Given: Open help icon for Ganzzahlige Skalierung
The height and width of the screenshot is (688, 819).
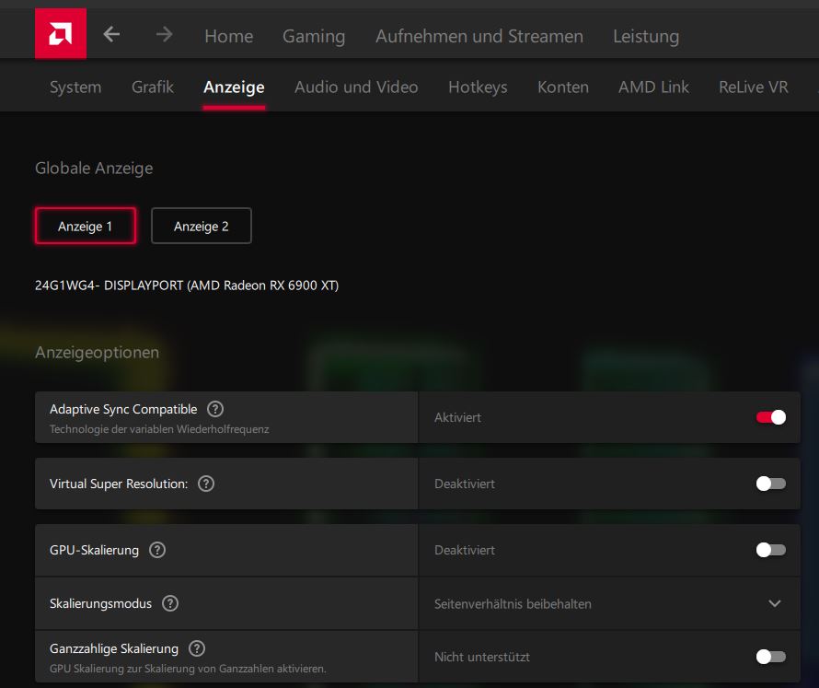Looking at the screenshot, I should [x=197, y=648].
